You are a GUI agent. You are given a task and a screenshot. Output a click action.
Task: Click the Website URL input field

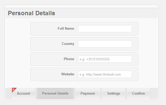pos(105,74)
